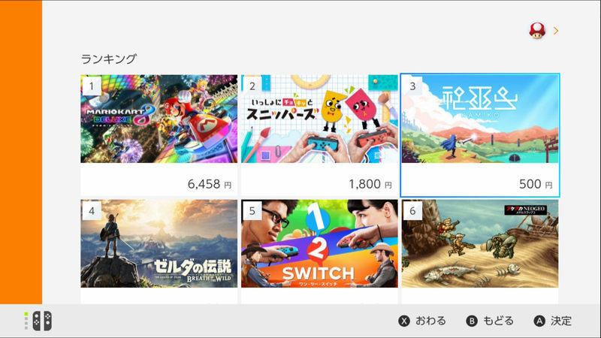Viewport: 601px width, 338px height.
Task: Click the 6,458 円 price label
Action: [x=210, y=184]
